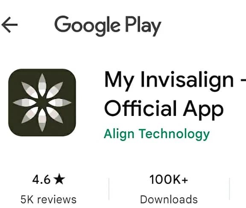This screenshot has height=208, width=246.
Task: Click the word Align in developer name
Action: pyautogui.click(x=119, y=134)
